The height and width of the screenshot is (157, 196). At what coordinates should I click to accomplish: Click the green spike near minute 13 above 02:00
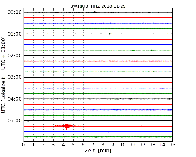coord(152,50)
